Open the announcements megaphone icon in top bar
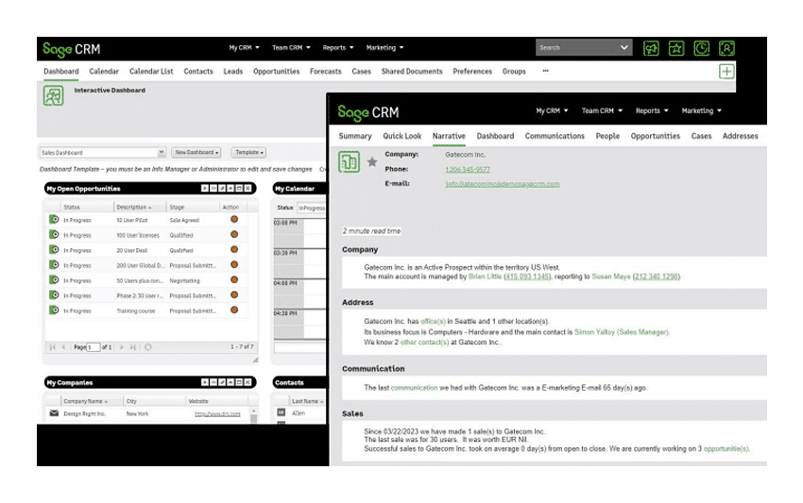 coord(651,49)
